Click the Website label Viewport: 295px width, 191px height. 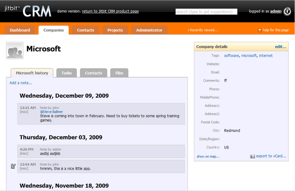coord(213,64)
